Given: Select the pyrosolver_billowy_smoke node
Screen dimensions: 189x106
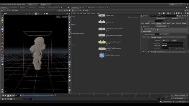Looking at the screenshot, I should coord(102,42).
